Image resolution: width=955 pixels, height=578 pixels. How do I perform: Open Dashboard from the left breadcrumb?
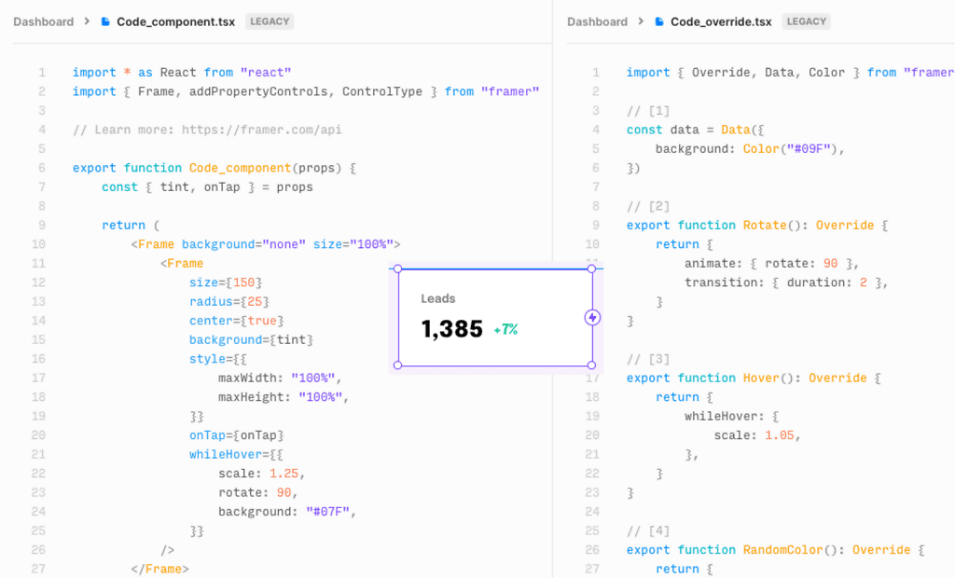click(x=43, y=21)
